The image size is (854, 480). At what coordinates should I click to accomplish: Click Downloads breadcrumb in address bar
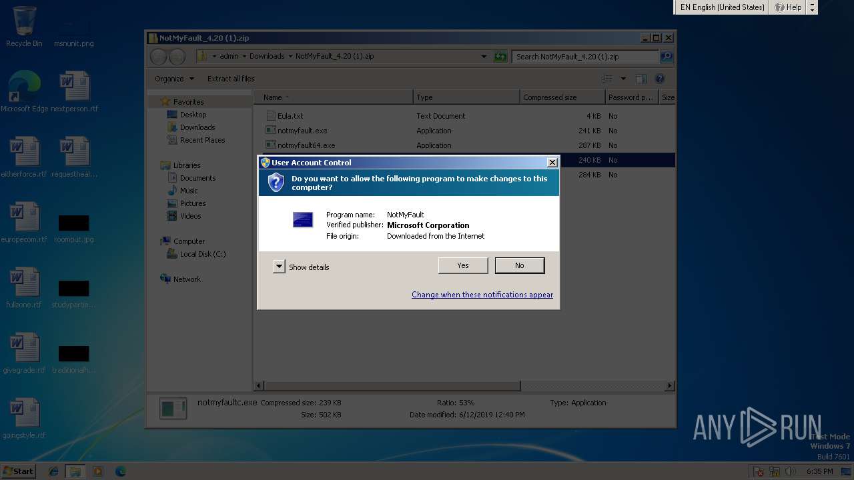pos(267,57)
